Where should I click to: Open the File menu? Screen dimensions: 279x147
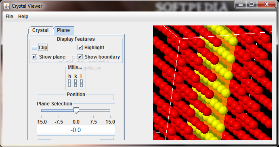click(9, 17)
